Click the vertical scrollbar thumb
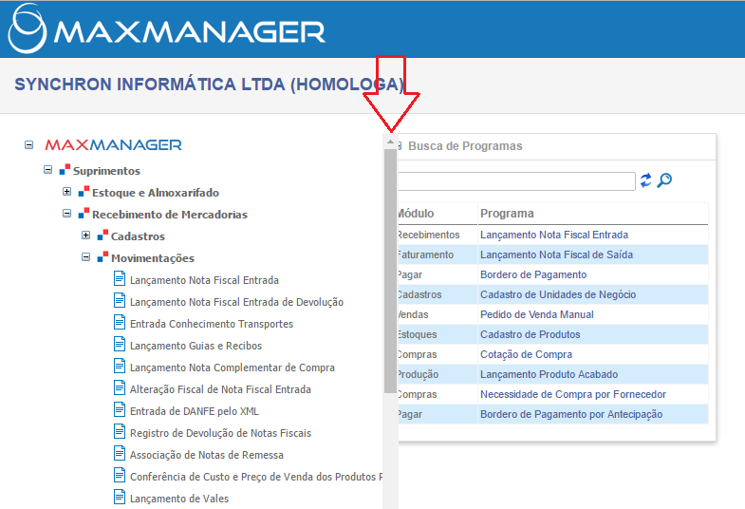This screenshot has height=509, width=745. 390,271
